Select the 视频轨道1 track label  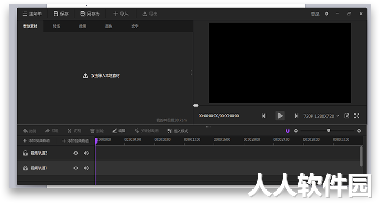click(x=39, y=168)
